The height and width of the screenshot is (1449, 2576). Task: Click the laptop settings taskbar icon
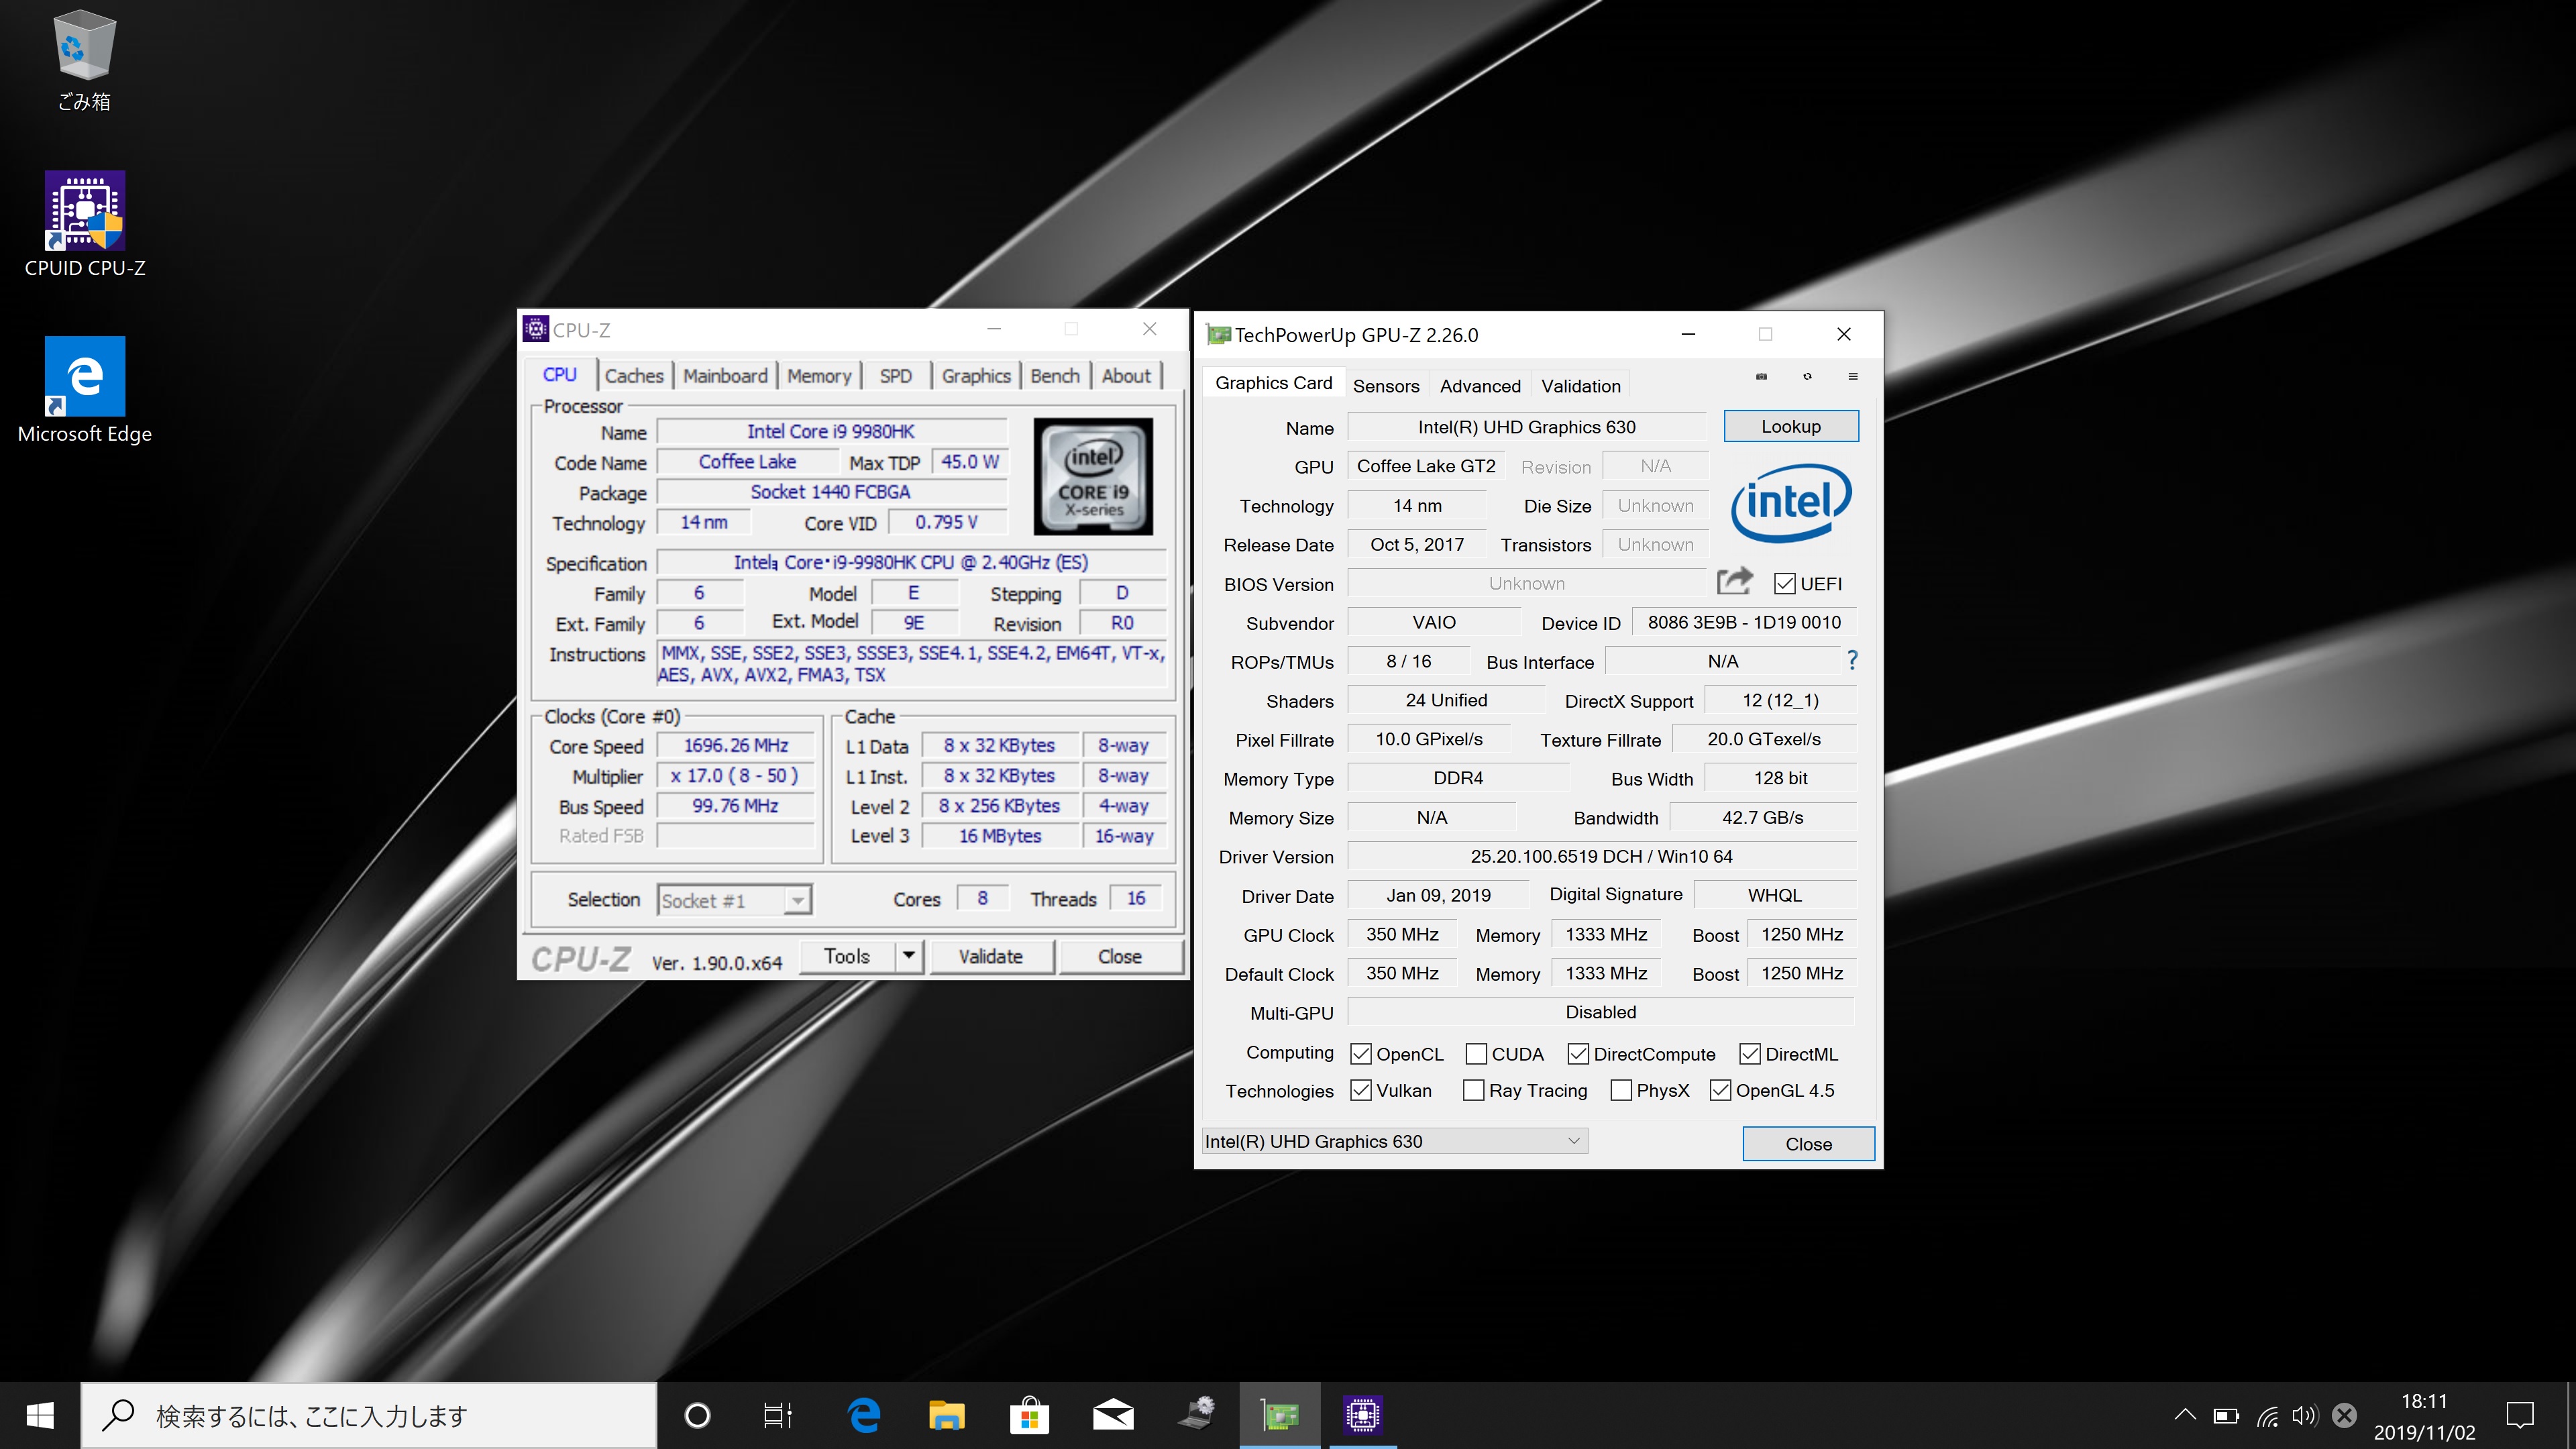[1196, 1415]
